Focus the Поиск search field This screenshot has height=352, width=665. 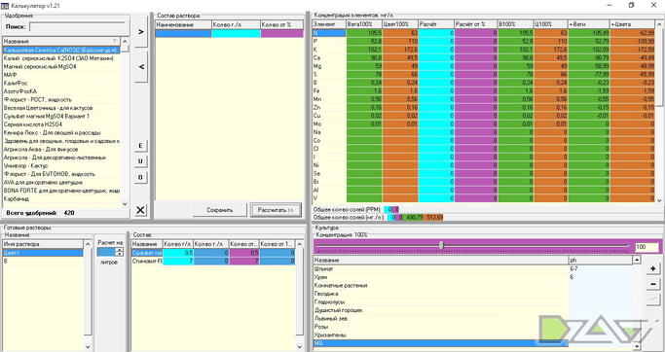(78, 26)
